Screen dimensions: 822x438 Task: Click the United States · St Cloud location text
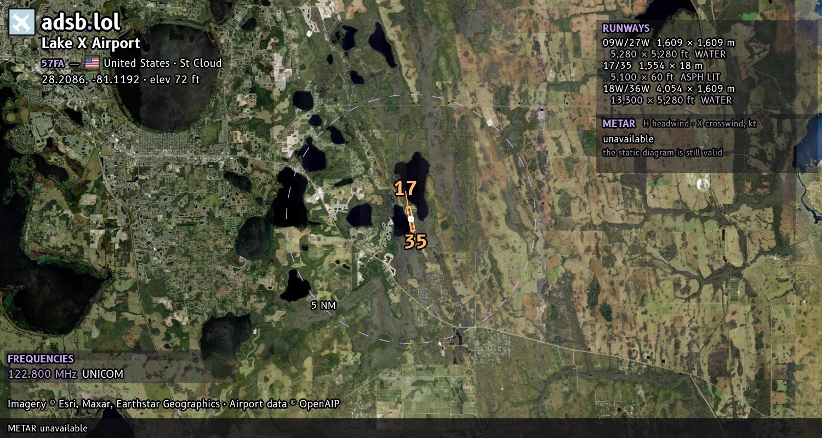[163, 63]
